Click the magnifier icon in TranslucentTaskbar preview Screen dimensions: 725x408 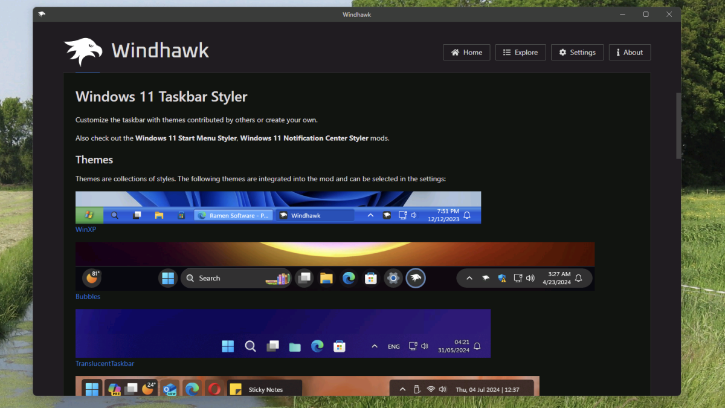(250, 346)
